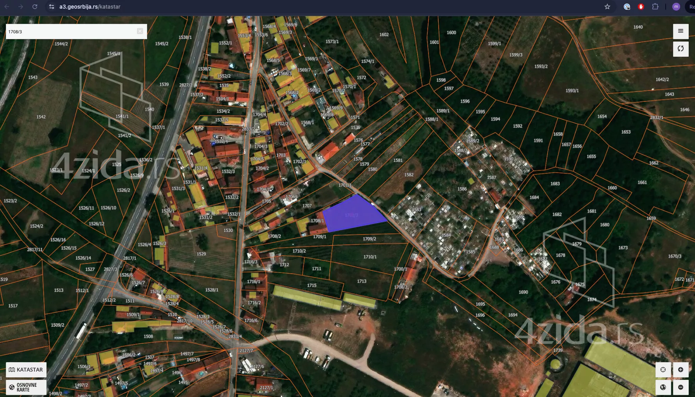Click parcel label 1584
The height and width of the screenshot is (397, 695).
[446, 235]
